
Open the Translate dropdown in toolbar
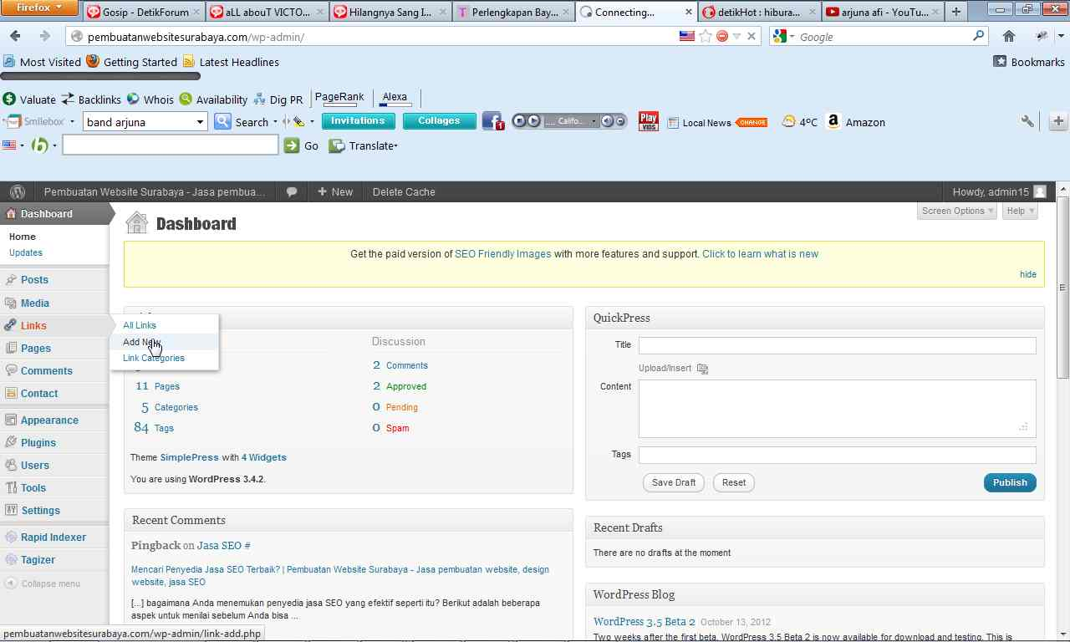[x=364, y=145]
